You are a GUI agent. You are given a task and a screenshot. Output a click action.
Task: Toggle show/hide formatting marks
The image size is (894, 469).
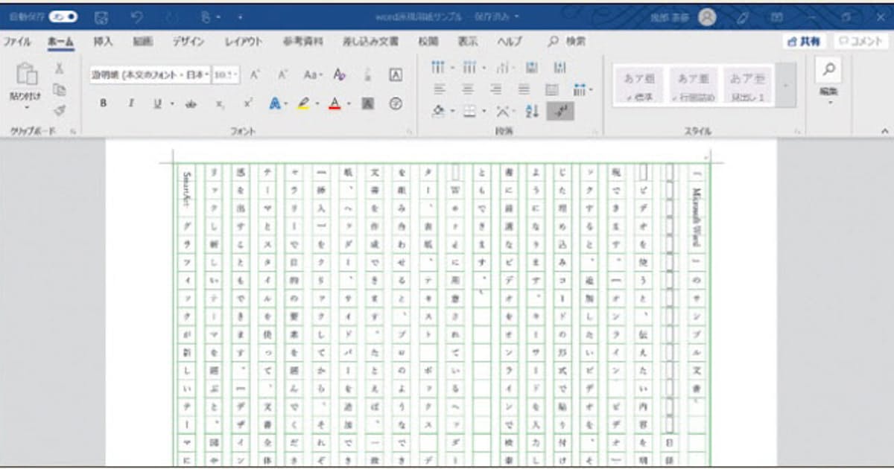[x=560, y=111]
